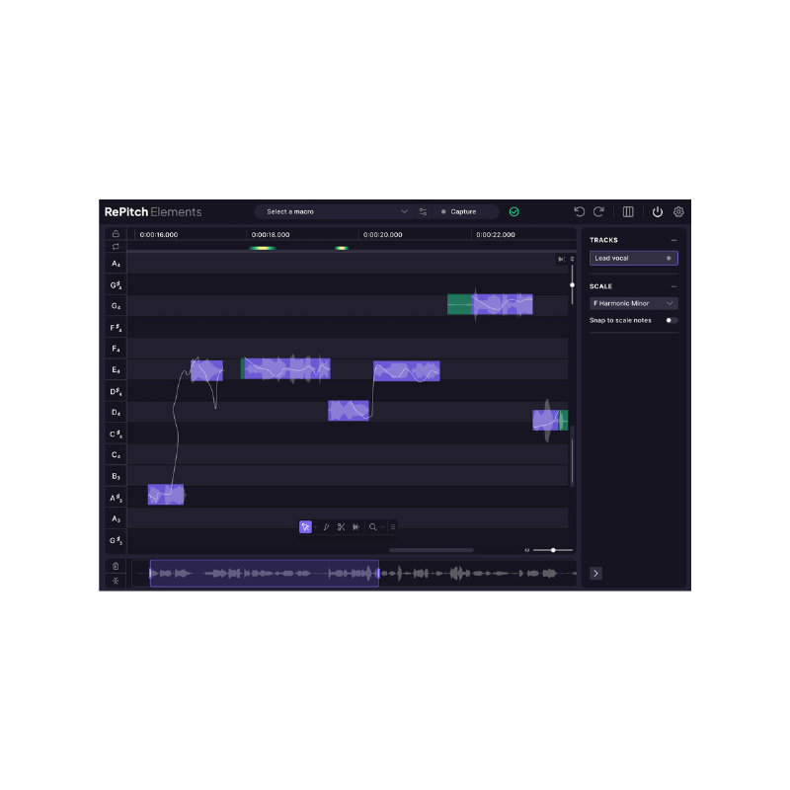The image size is (790, 790).
Task: Open the panel layout view icon
Action: pyautogui.click(x=627, y=211)
